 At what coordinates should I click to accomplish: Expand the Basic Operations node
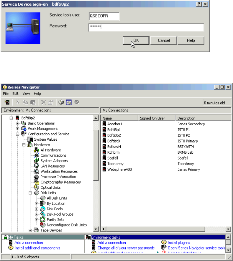17,123
